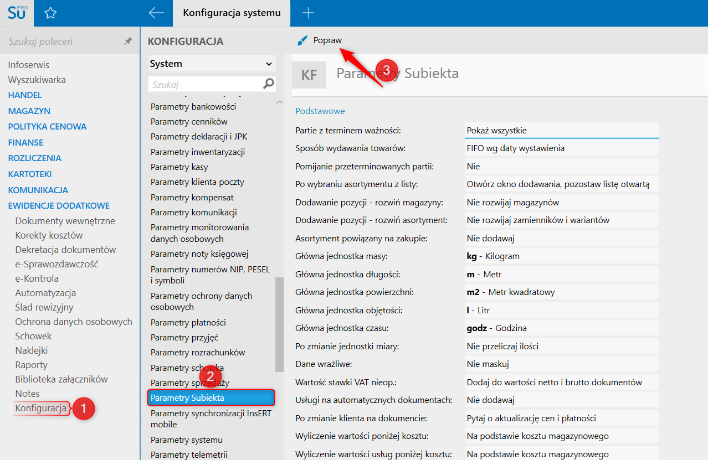Image resolution: width=708 pixels, height=460 pixels.
Task: Open Konfiguracja in the sidebar
Action: click(x=41, y=409)
